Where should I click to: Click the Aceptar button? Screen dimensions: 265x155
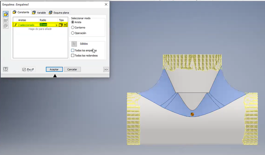[x=54, y=69]
